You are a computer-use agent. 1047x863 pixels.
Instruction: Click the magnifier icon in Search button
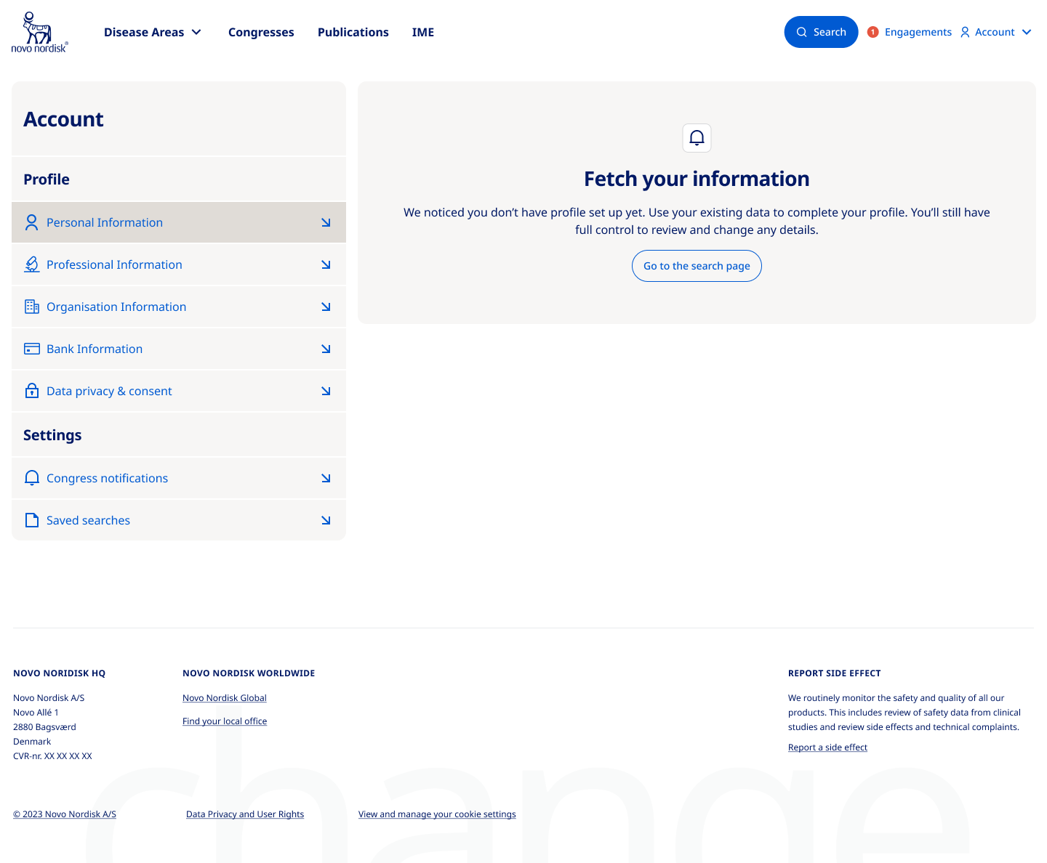(802, 32)
